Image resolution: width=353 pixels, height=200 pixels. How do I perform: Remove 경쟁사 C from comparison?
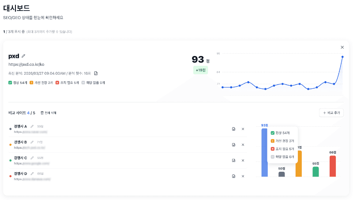tap(243, 161)
